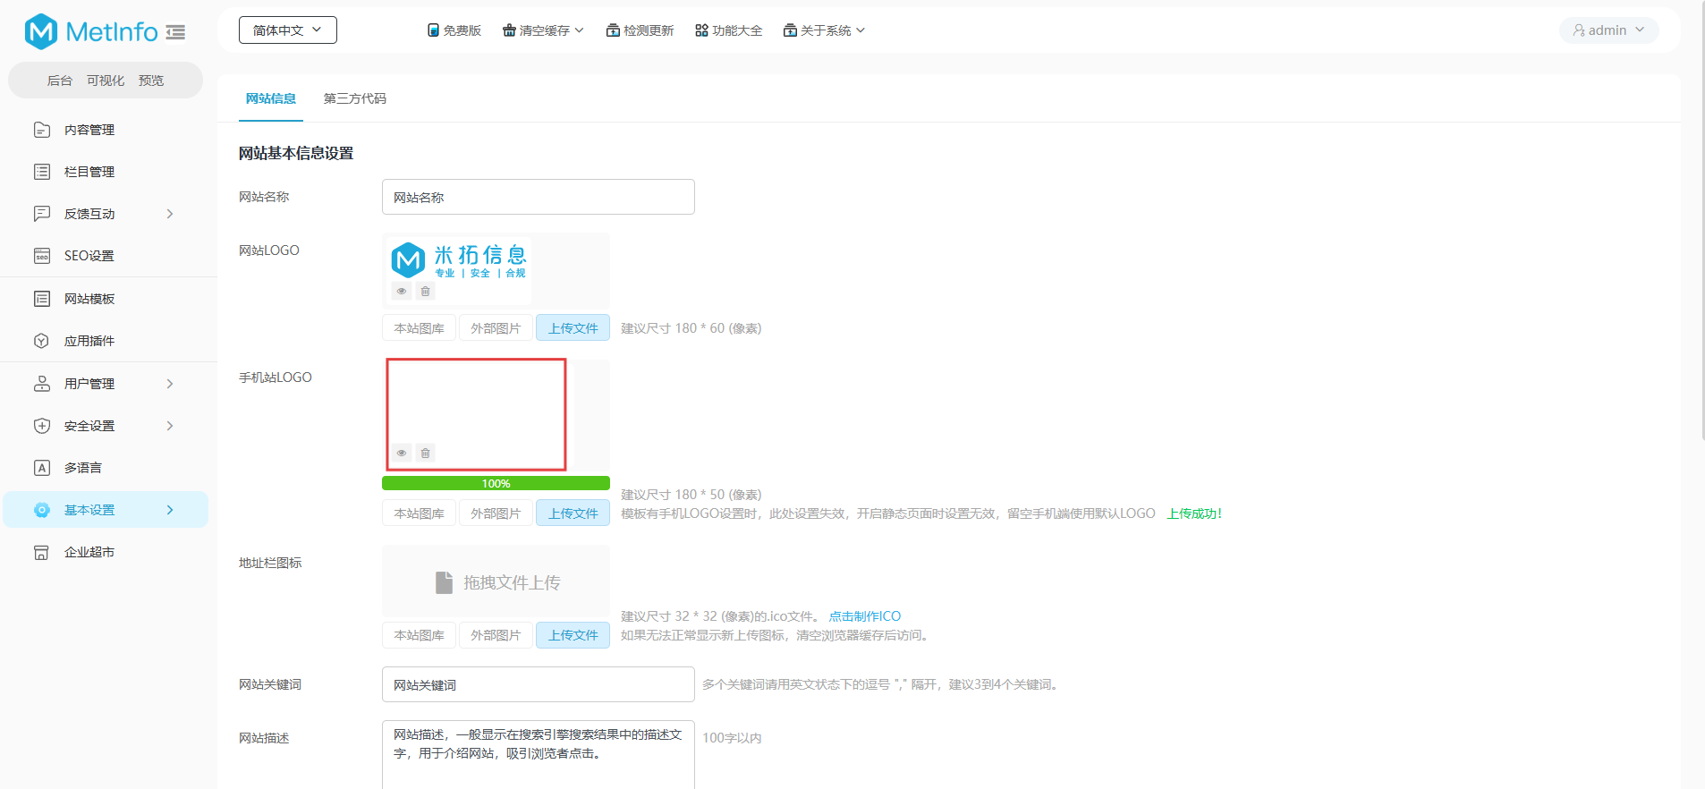Expand the 清空缓存 dropdown menu
Image resolution: width=1705 pixels, height=789 pixels.
(x=543, y=30)
